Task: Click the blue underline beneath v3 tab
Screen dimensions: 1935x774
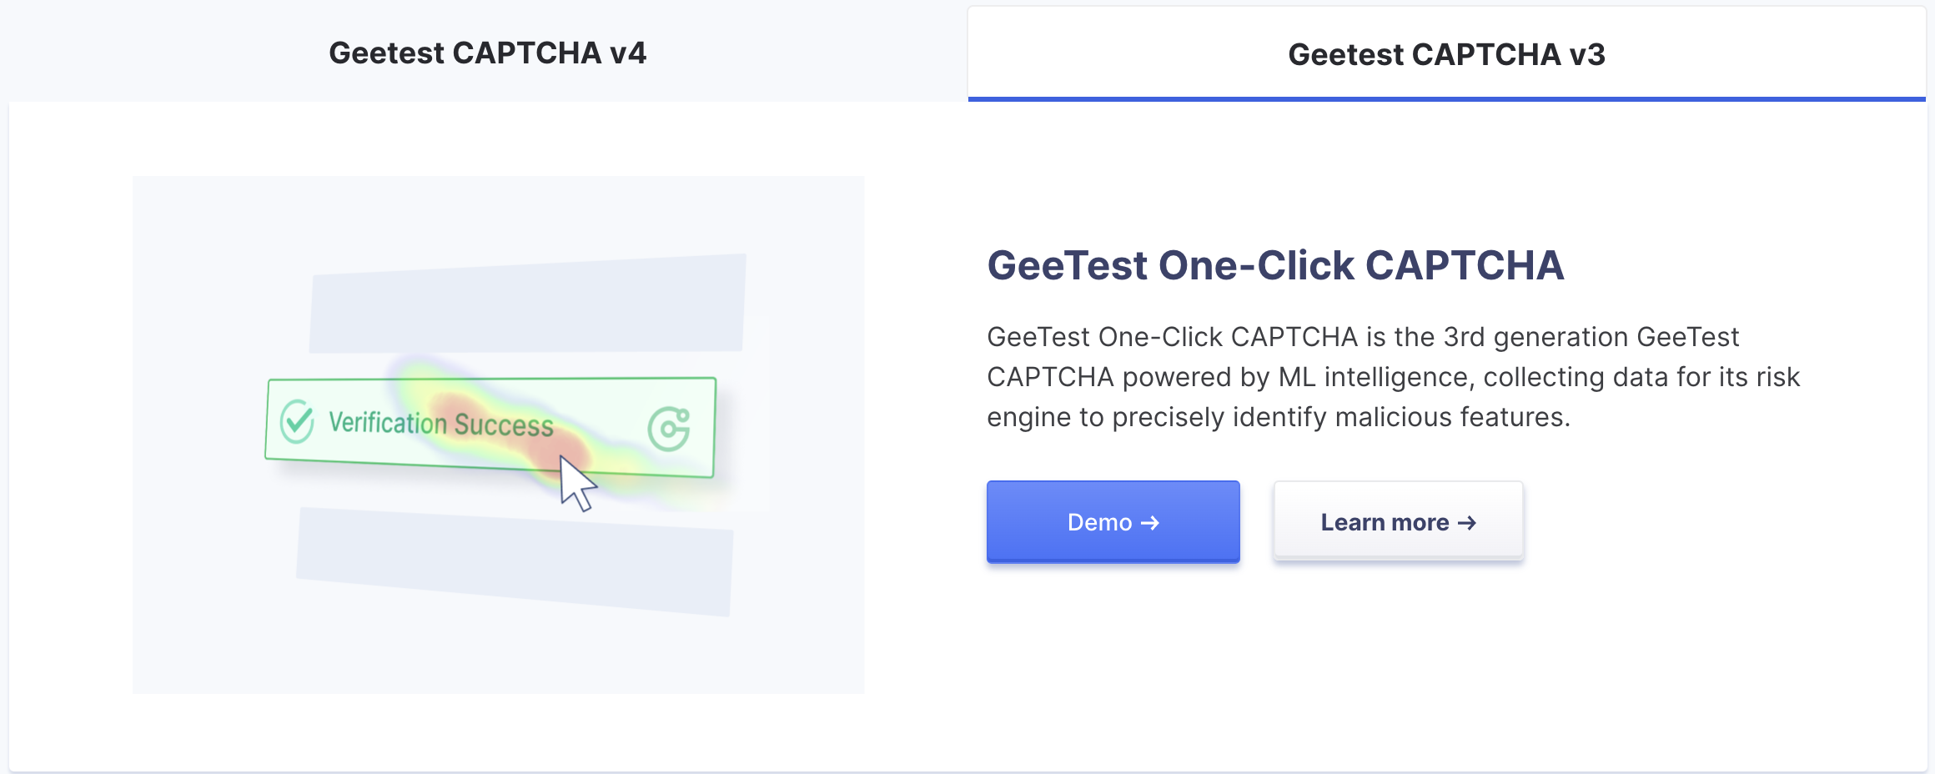Action: [1445, 99]
